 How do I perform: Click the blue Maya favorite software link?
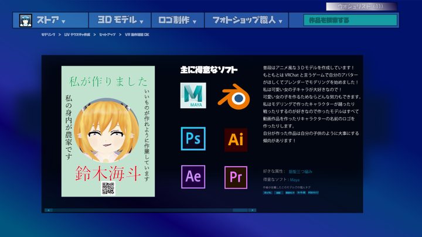(x=294, y=180)
